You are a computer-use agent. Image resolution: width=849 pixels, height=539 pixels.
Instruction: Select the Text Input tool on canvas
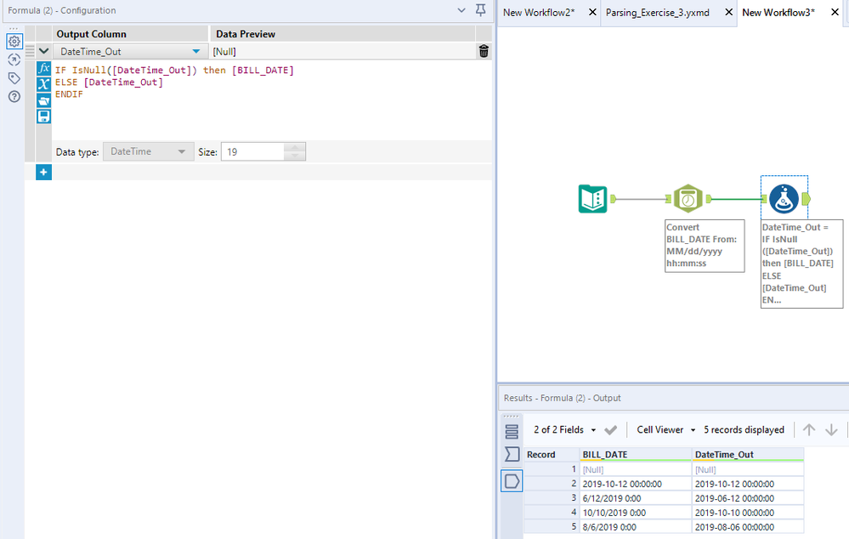click(593, 199)
